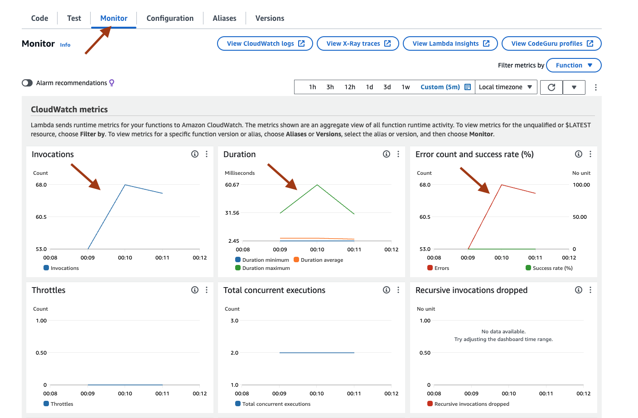Click the CloudWatch metrics heading
Viewport: 638px width, 418px height.
[69, 110]
